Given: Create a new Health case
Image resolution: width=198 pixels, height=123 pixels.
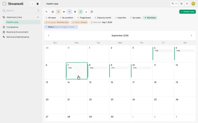Looking at the screenshot, I should pyautogui.click(x=187, y=12).
